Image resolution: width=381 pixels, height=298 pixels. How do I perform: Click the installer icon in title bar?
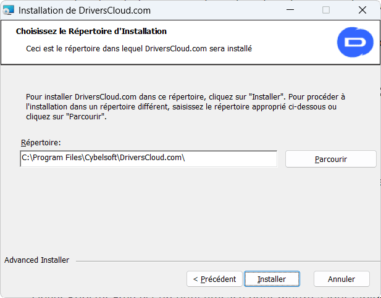coord(8,11)
